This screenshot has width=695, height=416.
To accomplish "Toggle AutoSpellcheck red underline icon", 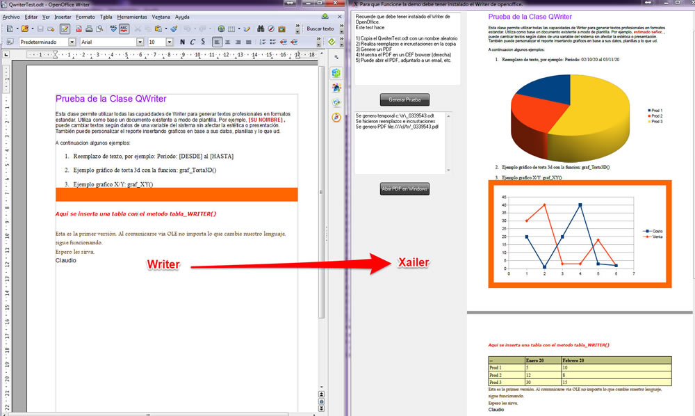I will [x=124, y=29].
